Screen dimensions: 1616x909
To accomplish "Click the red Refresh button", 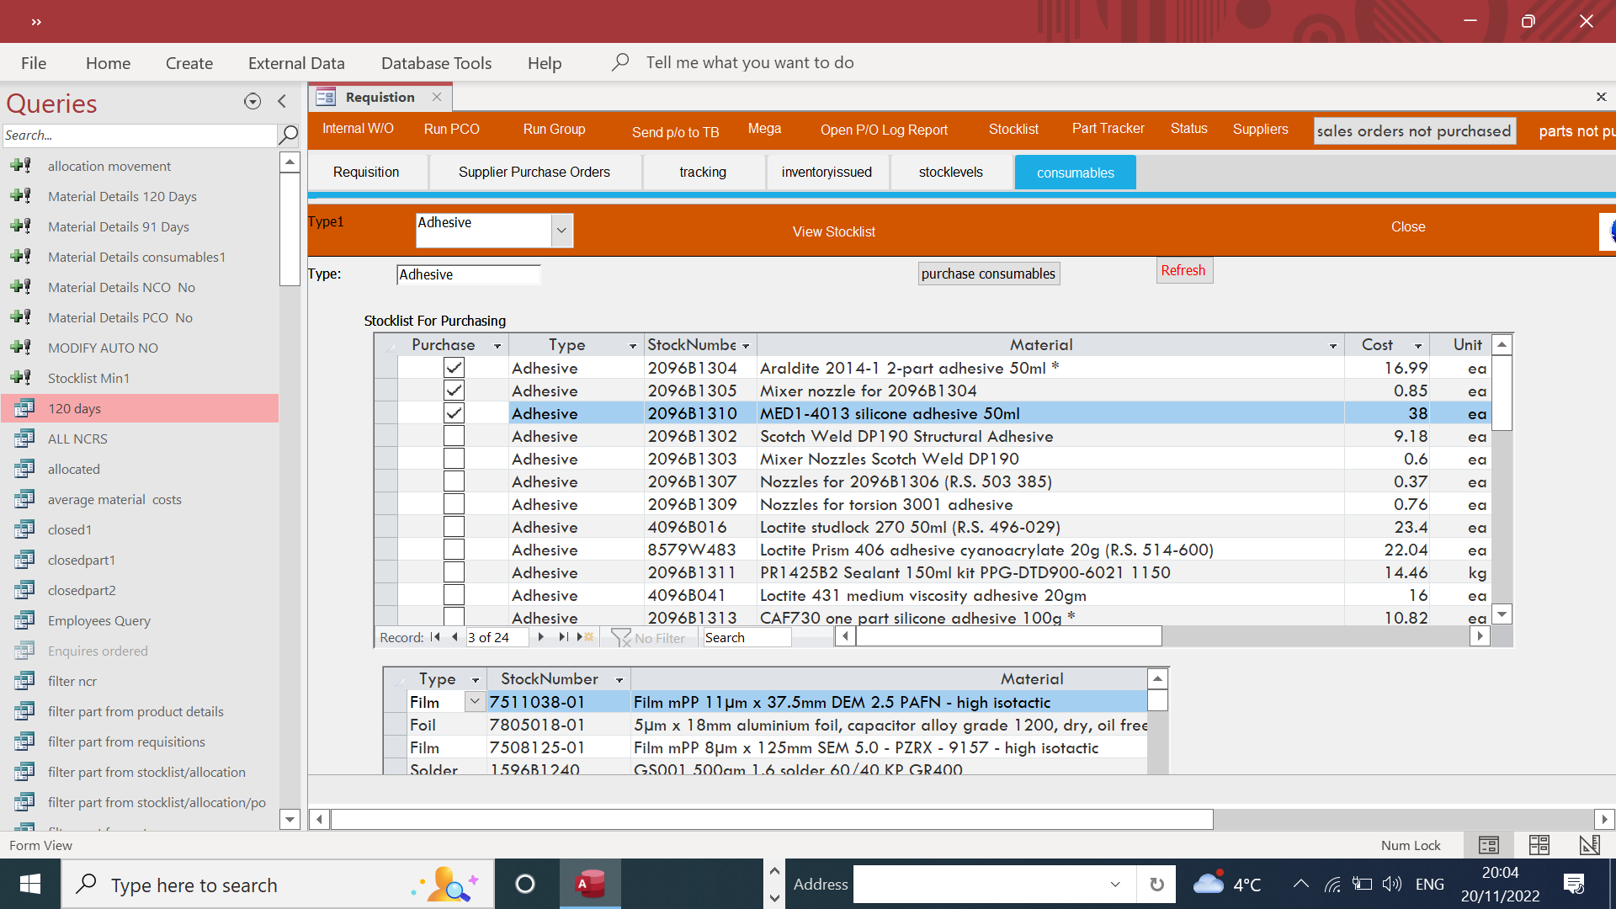I will click(x=1183, y=270).
